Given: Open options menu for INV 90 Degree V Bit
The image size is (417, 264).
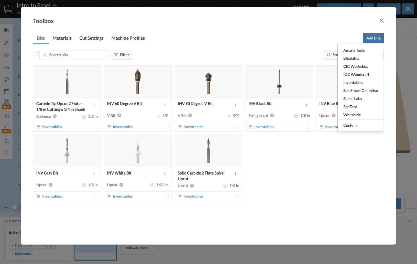Looking at the screenshot, I should pyautogui.click(x=235, y=104).
